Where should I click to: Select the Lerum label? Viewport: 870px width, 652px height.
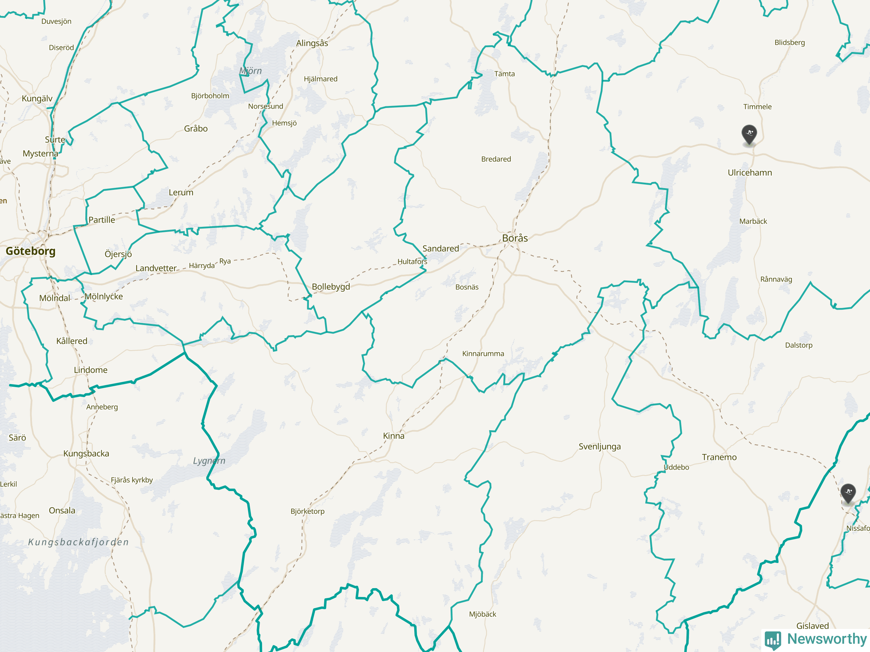[x=181, y=193]
